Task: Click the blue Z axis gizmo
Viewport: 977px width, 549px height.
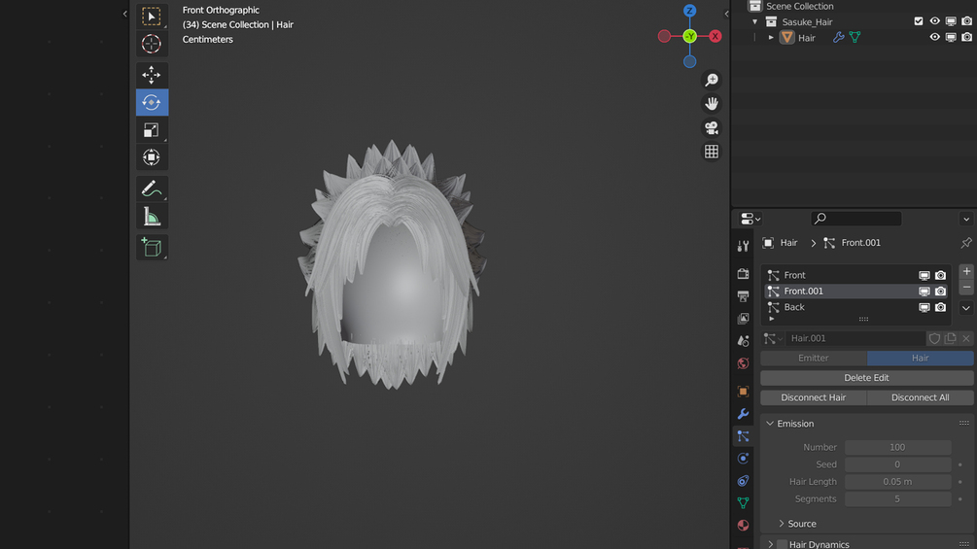Action: (689, 11)
